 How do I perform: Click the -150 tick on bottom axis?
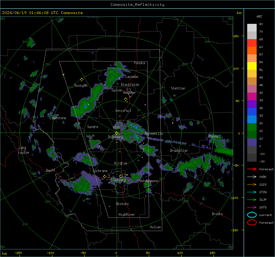(18, 253)
